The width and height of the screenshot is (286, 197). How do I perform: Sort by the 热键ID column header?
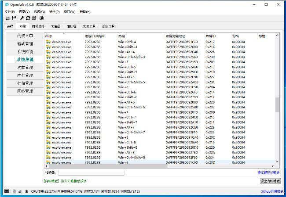218,36
